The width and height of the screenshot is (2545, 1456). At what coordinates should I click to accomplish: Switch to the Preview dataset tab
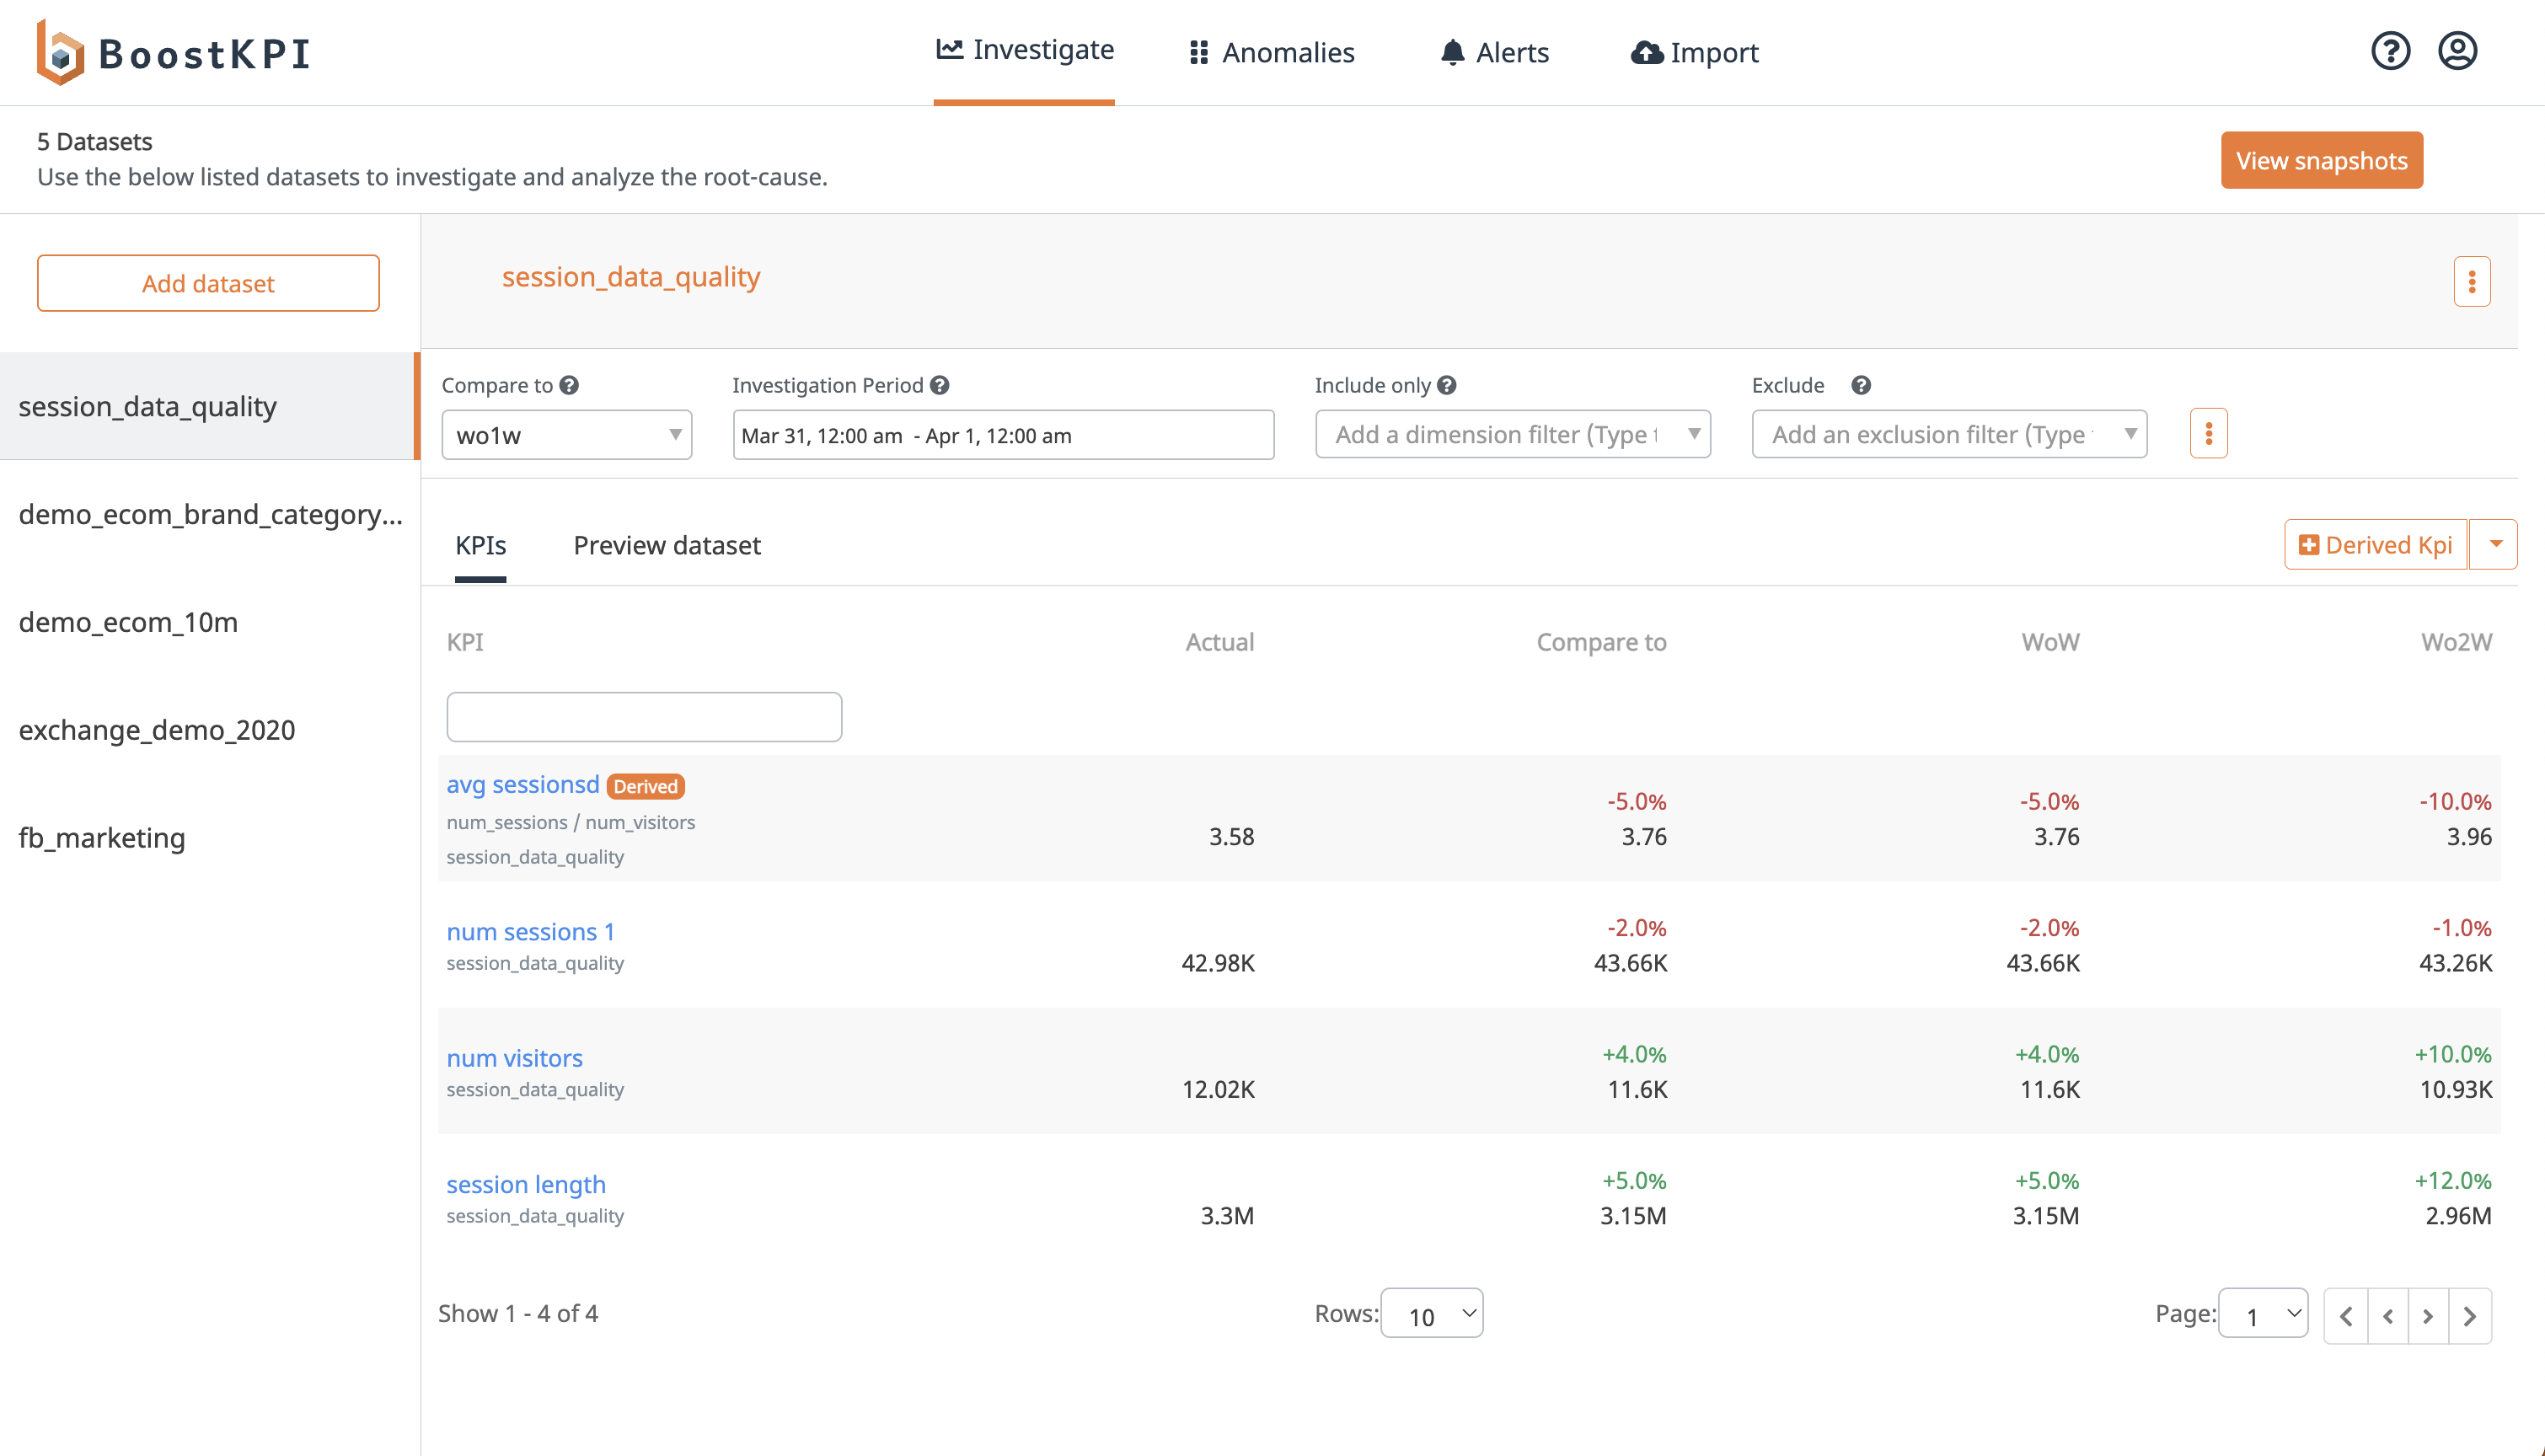[666, 545]
